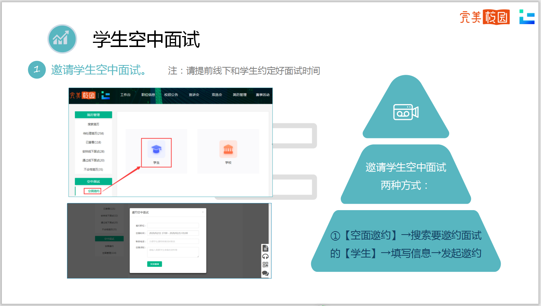Click the video camera icon in teal shape

coord(406,112)
